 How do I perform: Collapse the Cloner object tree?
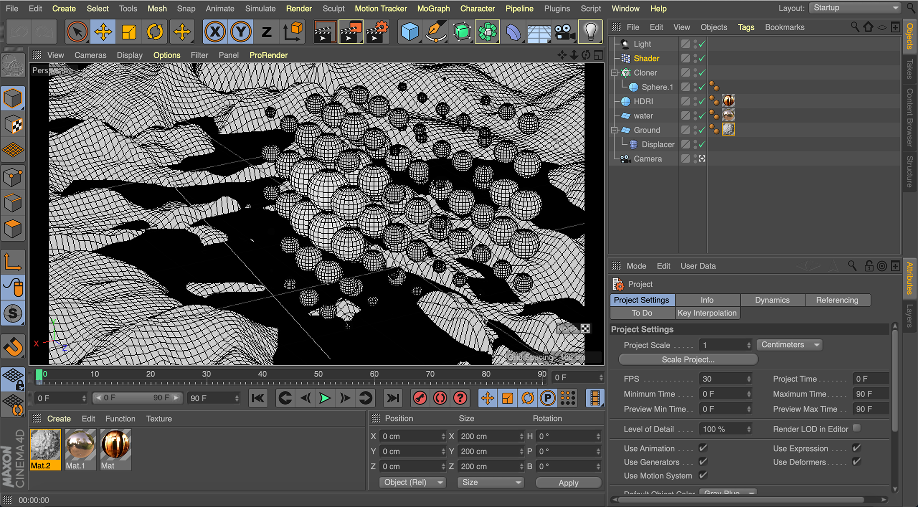tap(615, 73)
